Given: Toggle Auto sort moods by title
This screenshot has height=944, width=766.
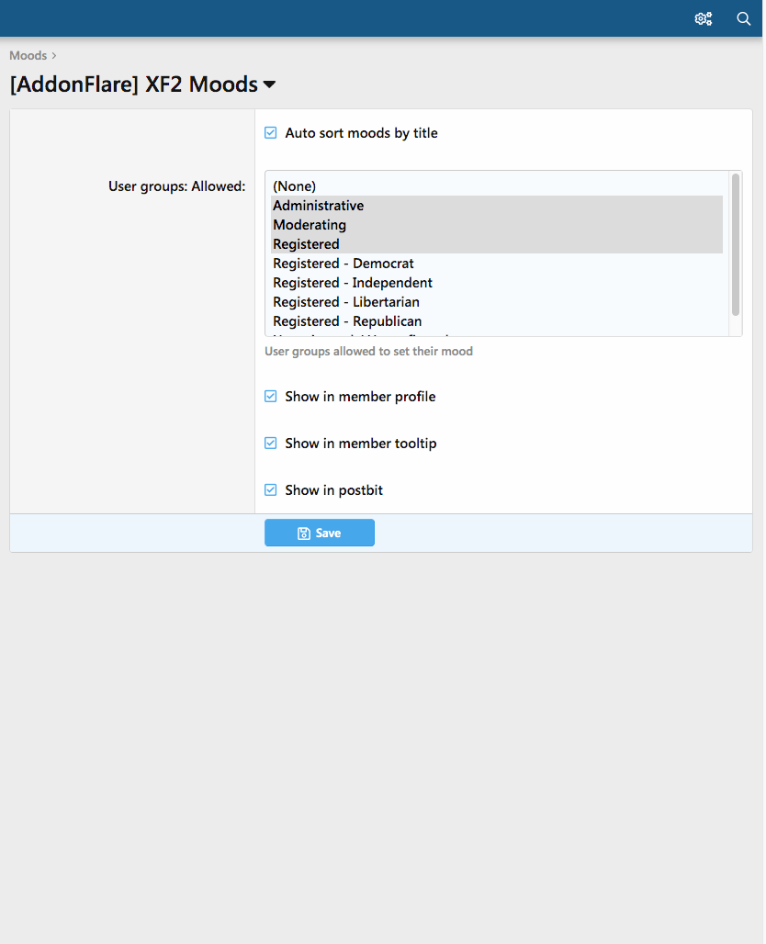Looking at the screenshot, I should click(271, 133).
